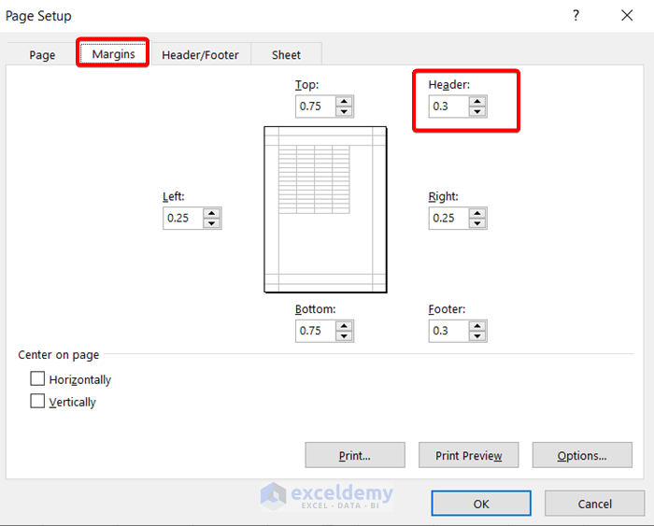Increase the Footer margin with up arrow

pyautogui.click(x=477, y=326)
